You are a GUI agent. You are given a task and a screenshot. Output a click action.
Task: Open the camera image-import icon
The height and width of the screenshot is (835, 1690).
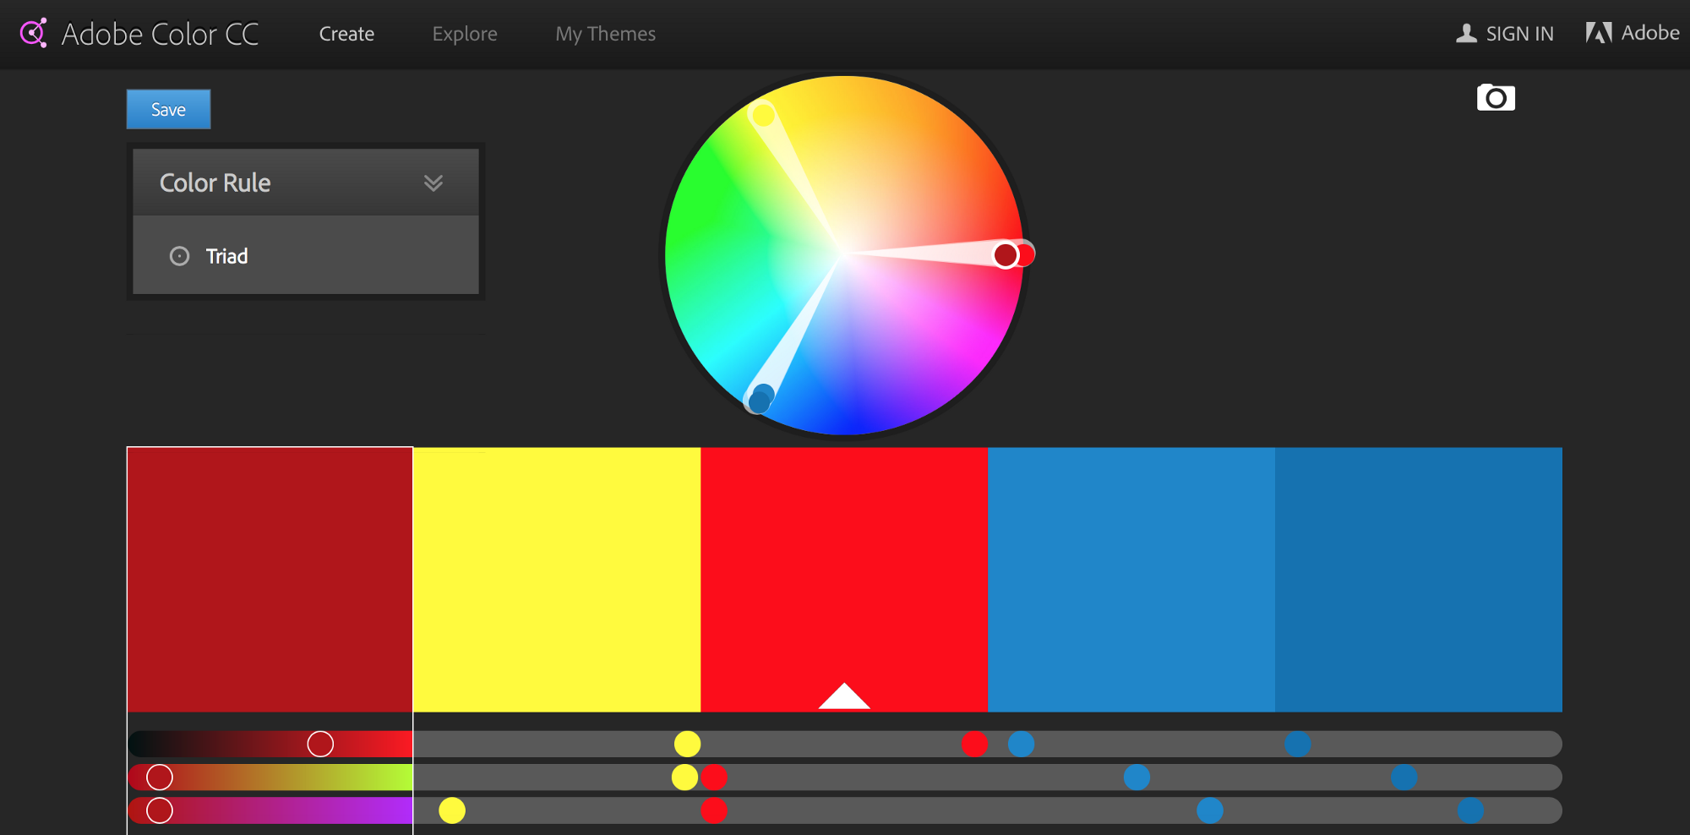(1496, 98)
